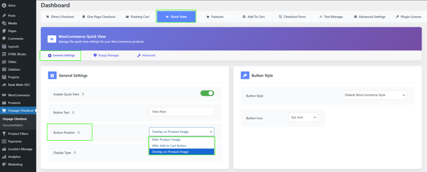The width and height of the screenshot is (427, 172).
Task: Open Comments via its speech bubble icon
Action: coord(4,39)
